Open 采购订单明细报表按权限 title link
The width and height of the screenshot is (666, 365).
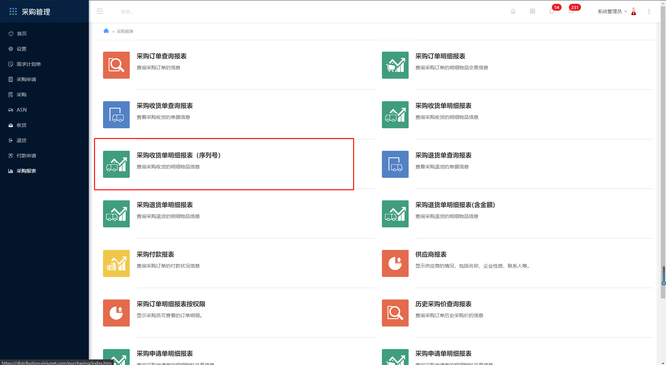[171, 304]
